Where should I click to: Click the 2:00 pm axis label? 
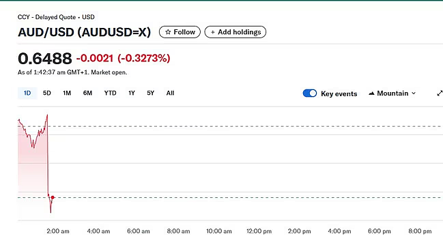click(x=299, y=231)
